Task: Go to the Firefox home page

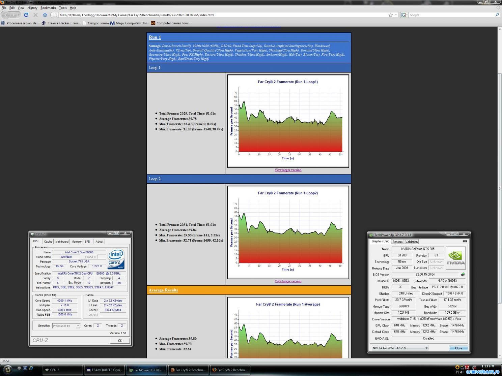Action: tap(45, 15)
